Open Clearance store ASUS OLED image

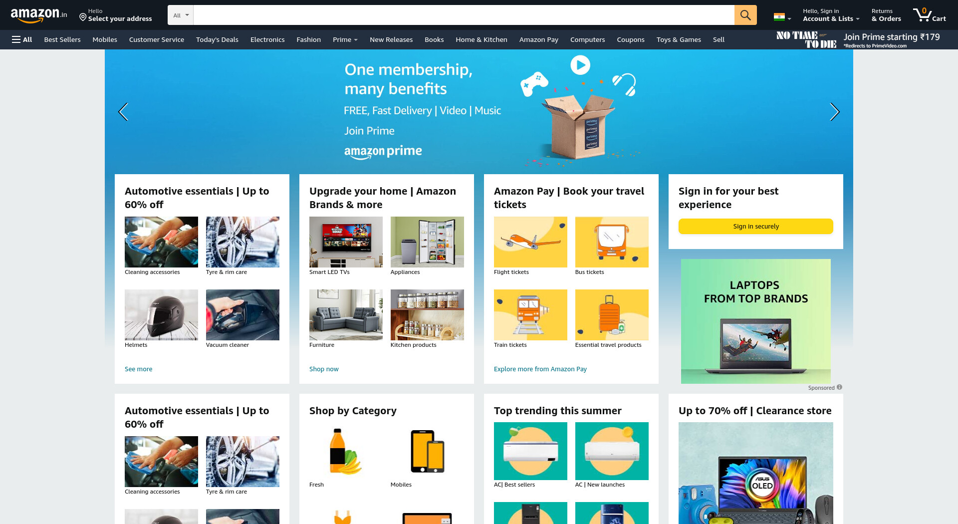coord(756,473)
